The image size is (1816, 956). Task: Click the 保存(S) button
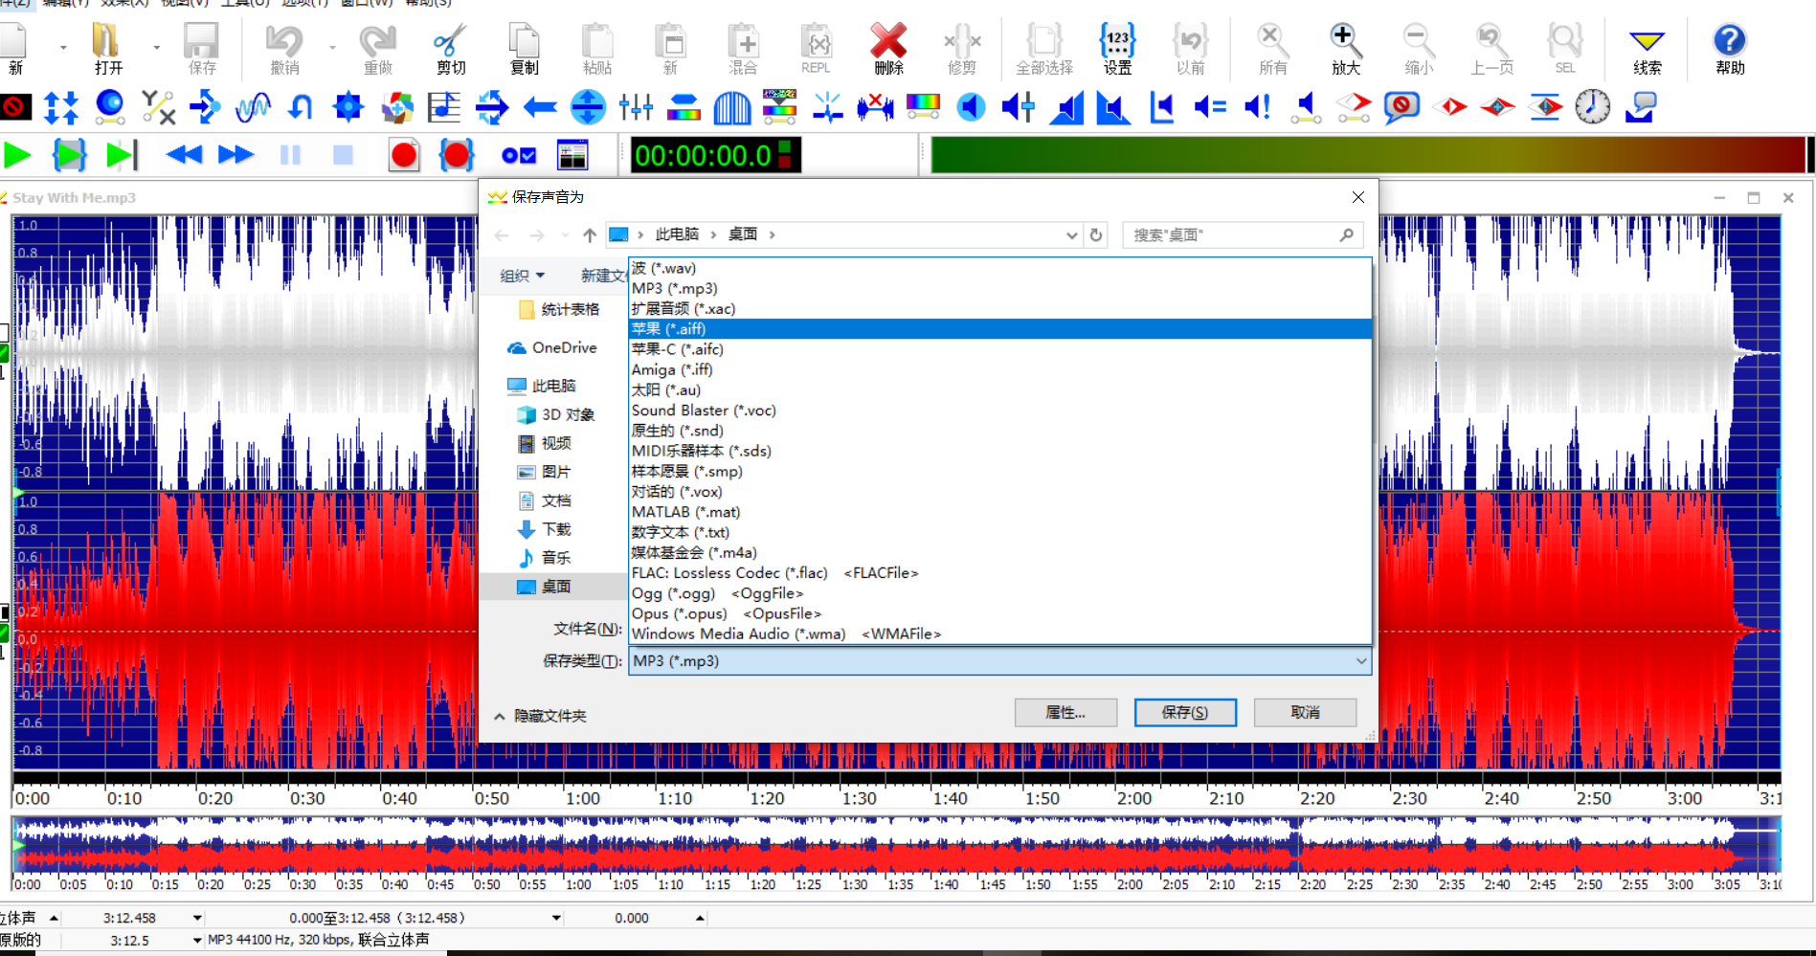click(x=1184, y=713)
